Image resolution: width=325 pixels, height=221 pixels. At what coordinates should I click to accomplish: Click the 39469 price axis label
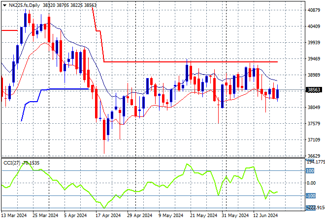[314, 59]
